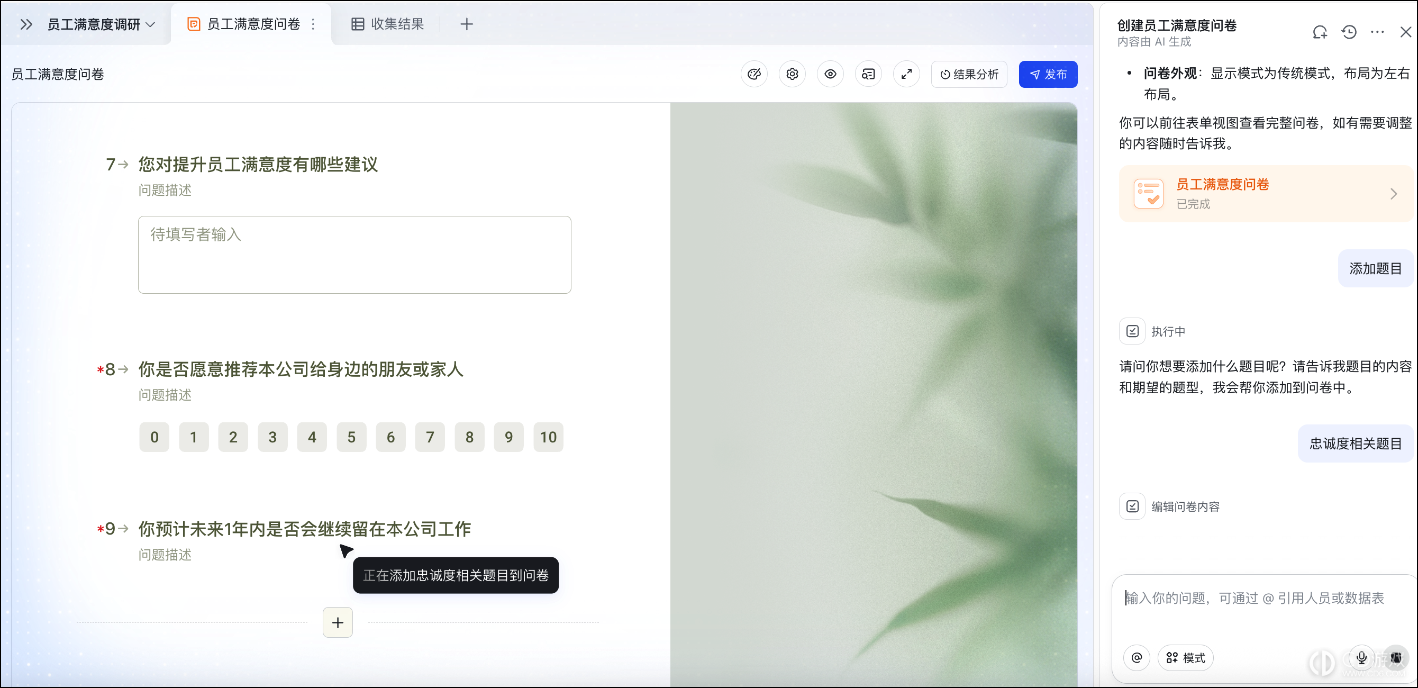Select rating 0 in question 8

click(154, 437)
